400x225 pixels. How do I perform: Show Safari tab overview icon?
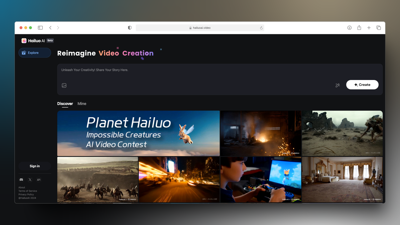pyautogui.click(x=379, y=28)
